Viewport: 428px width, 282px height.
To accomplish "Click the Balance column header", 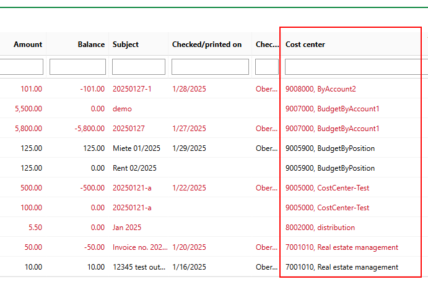I will 91,45.
